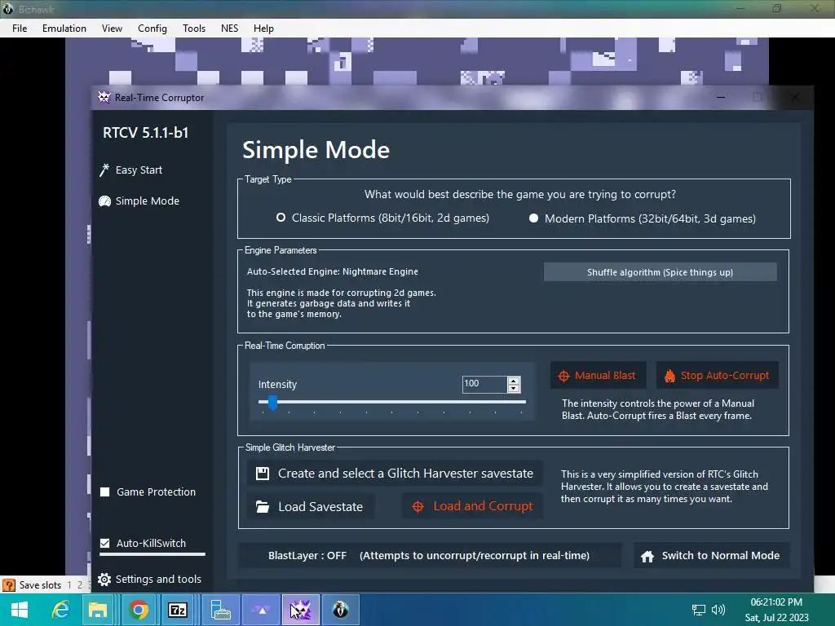
Task: Click Load and Corrupt button
Action: (472, 506)
